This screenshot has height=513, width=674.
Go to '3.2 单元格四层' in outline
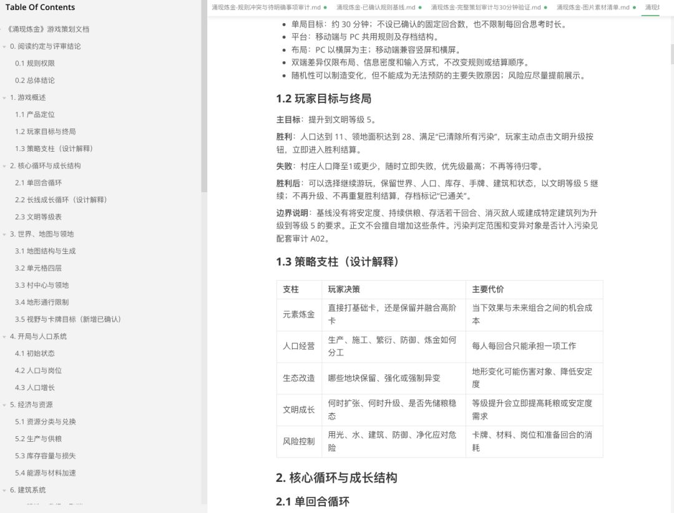[38, 268]
